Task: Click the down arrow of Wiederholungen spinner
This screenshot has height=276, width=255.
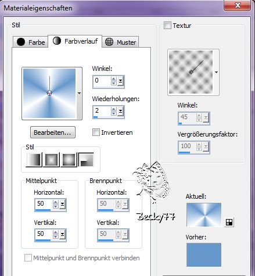Action: 114,113
